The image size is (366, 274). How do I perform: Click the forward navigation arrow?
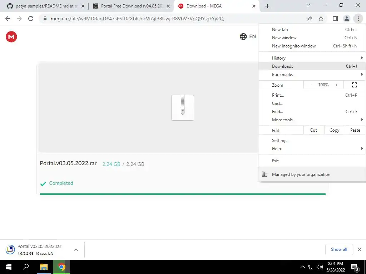point(19,19)
